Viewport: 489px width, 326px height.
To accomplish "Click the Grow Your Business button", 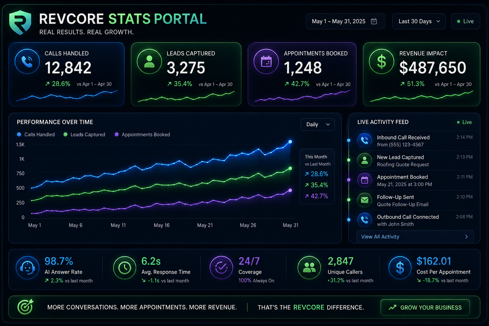I will tap(425, 308).
